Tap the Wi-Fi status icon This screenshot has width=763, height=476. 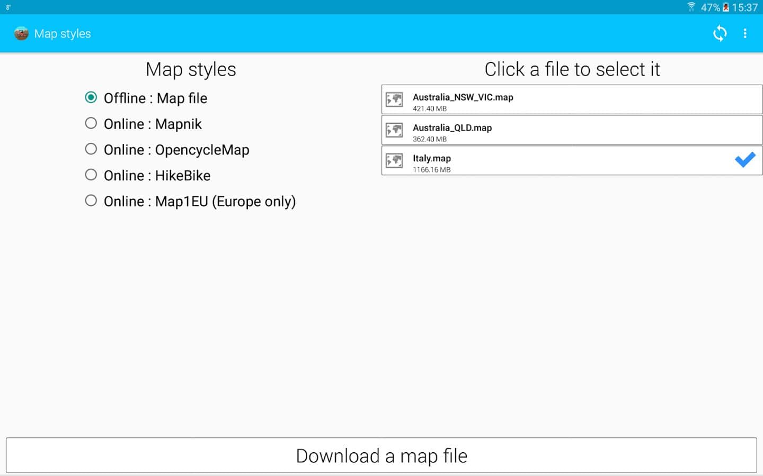coord(691,7)
